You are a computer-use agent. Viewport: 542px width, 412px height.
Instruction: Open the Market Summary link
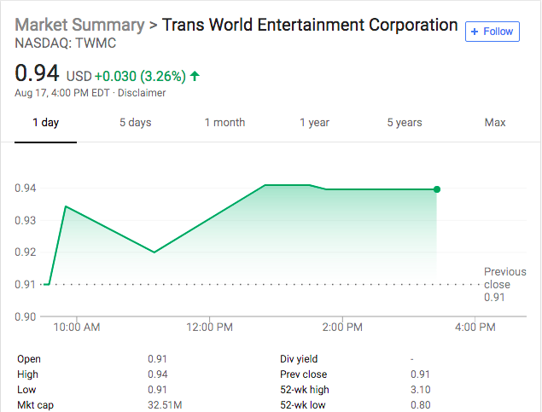click(79, 25)
